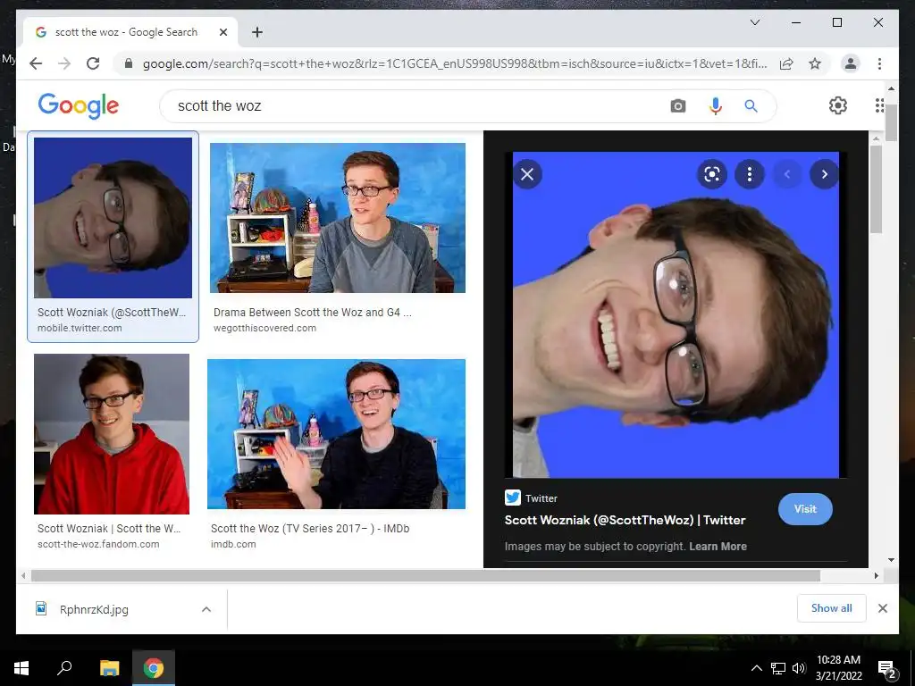Focus the Chrome address bar URL
Screen dimensions: 915x686
(x=455, y=63)
